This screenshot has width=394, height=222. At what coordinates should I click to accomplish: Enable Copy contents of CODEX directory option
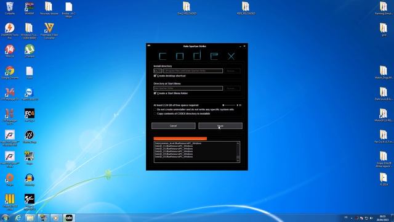click(155, 113)
